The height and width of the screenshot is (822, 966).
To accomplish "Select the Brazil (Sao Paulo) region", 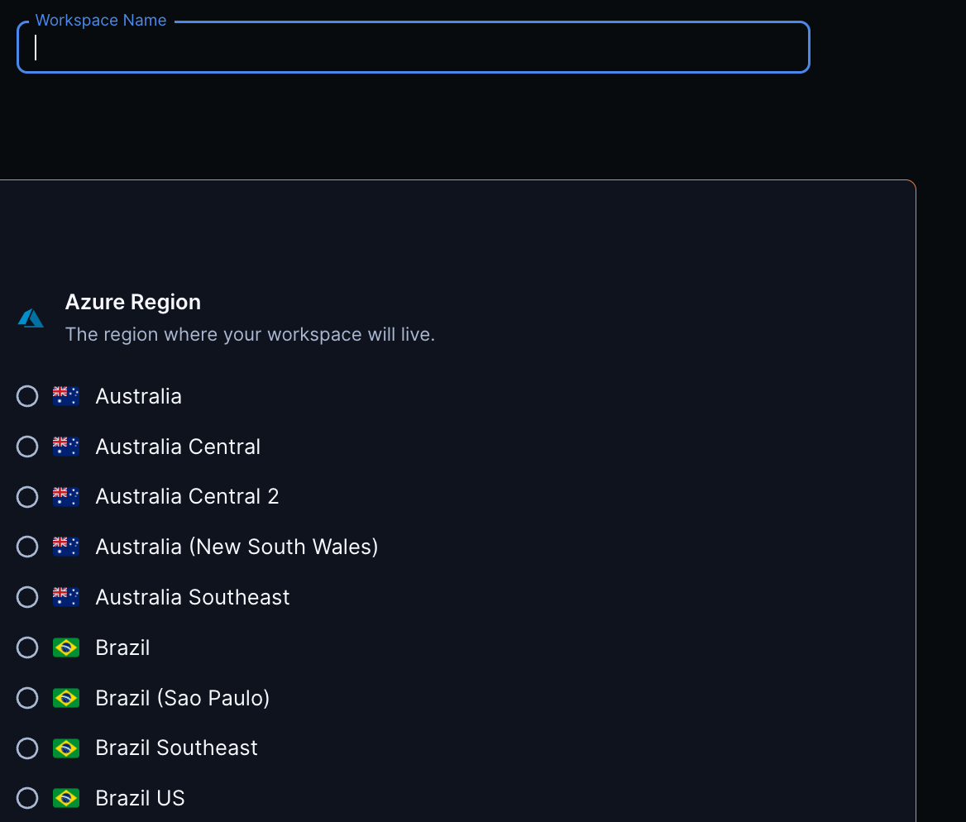I will (x=26, y=697).
